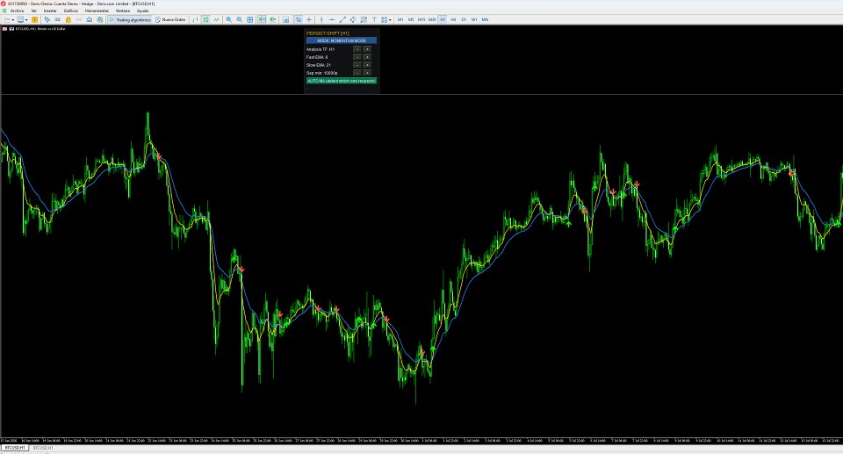
Task: Toggle the Trading algorítmico button
Action: (130, 19)
